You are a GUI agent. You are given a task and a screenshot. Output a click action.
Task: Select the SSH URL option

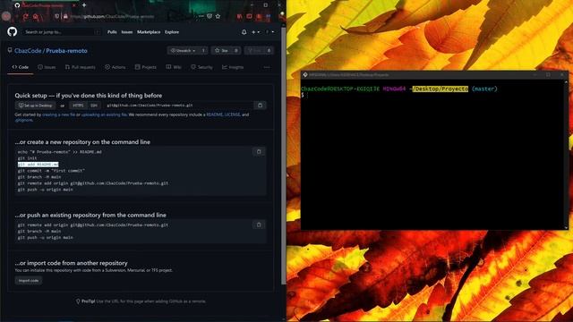pos(94,106)
